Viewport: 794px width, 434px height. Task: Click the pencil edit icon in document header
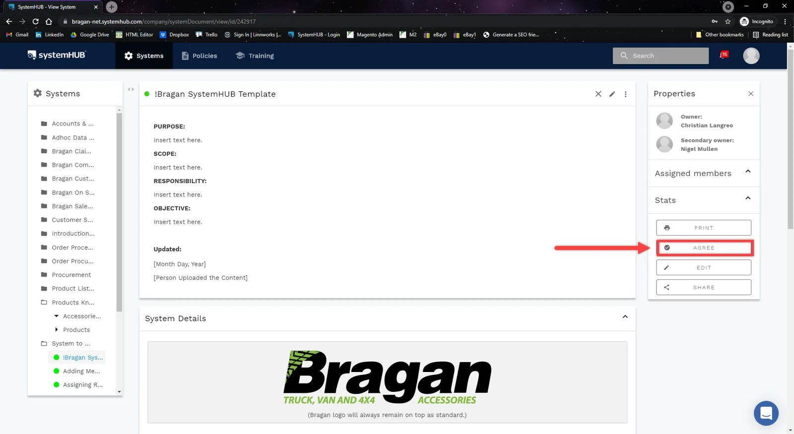612,94
